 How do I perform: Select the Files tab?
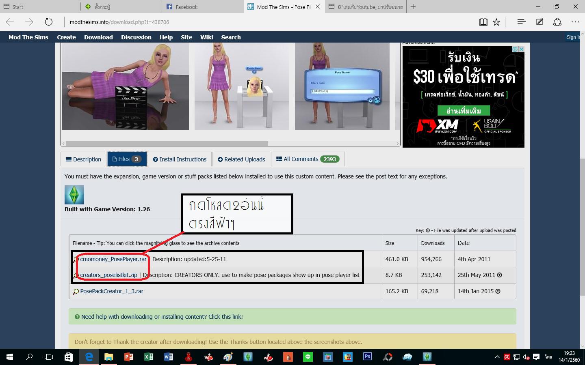pyautogui.click(x=127, y=159)
